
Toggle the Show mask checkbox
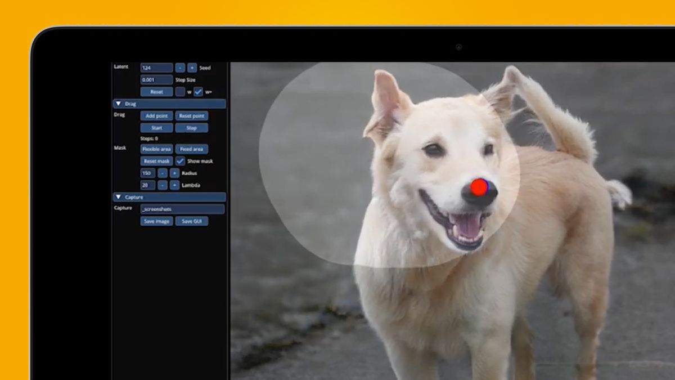[x=180, y=161]
